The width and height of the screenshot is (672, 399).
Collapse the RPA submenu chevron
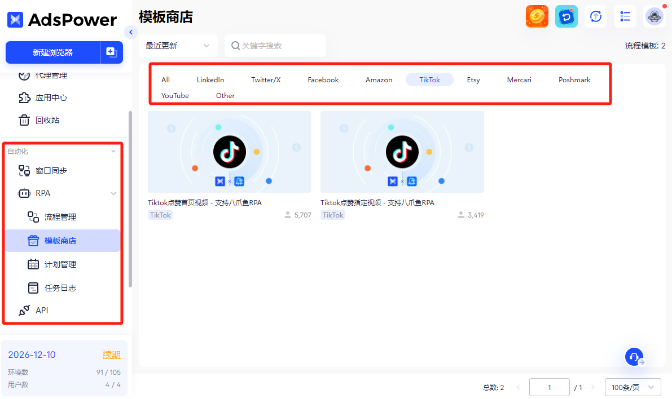[x=113, y=193]
